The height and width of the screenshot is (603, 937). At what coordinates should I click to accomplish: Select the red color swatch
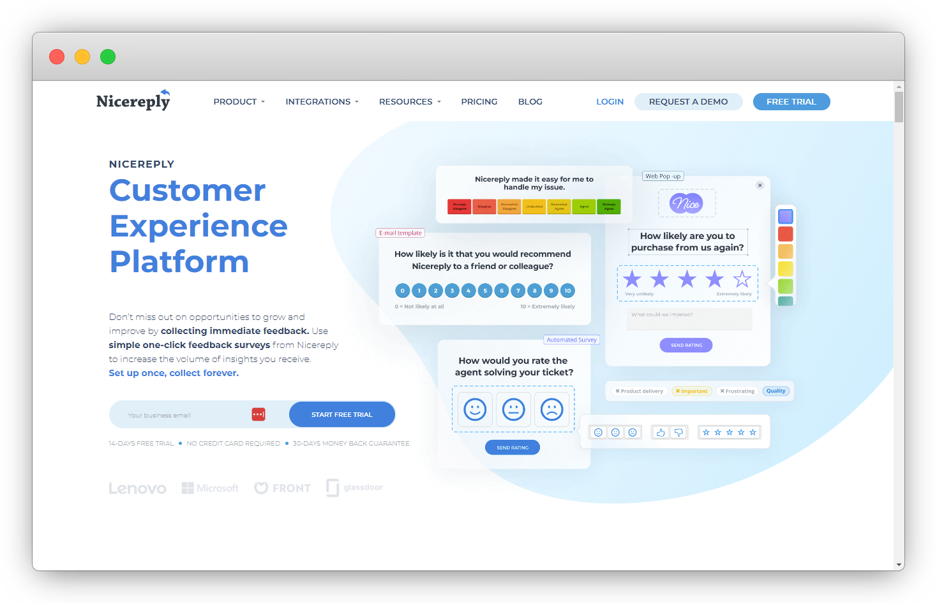[786, 234]
